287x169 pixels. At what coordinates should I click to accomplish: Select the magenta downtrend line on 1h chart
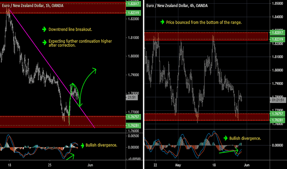click(x=52, y=69)
